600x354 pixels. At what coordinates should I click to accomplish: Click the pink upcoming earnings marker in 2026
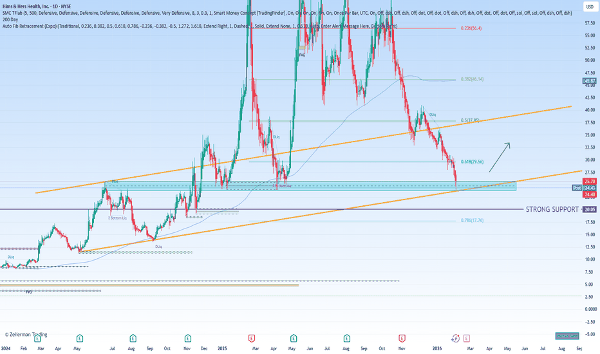click(467, 339)
